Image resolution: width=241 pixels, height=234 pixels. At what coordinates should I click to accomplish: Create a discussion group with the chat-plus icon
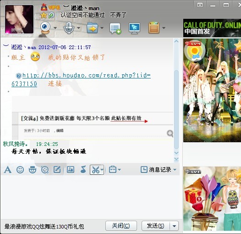[115, 28]
